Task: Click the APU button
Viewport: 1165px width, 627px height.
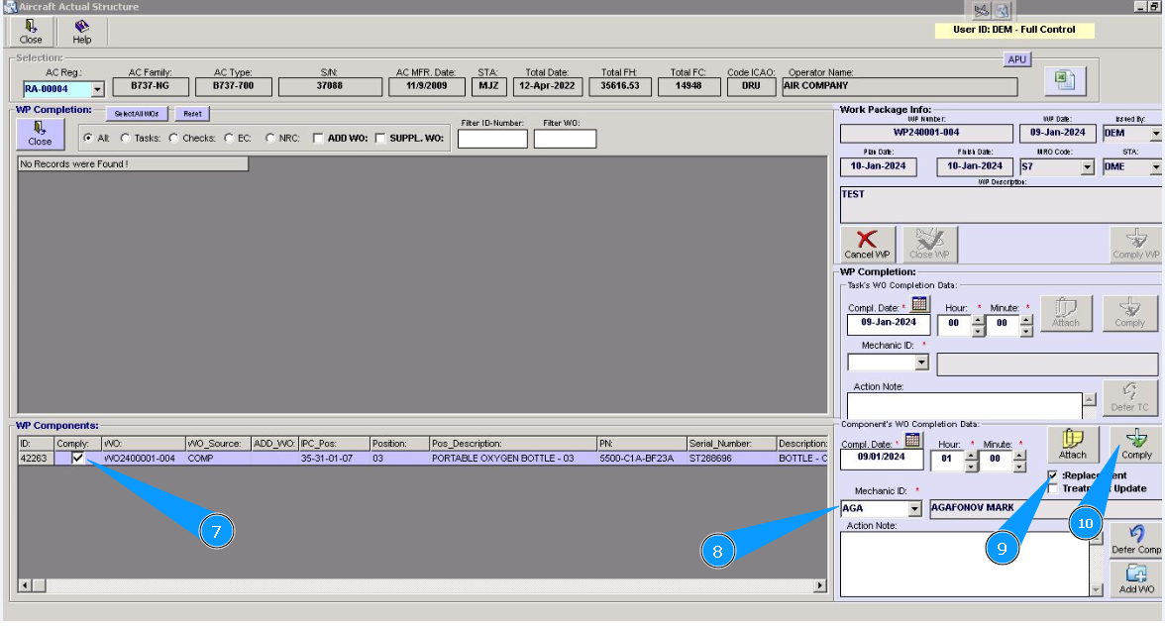Action: click(x=1016, y=59)
